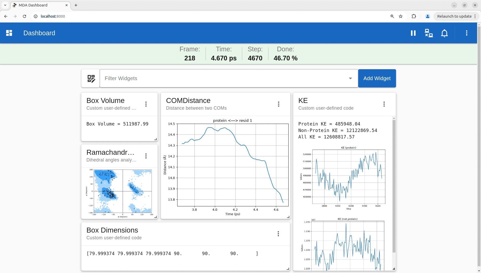This screenshot has width=481, height=273.
Task: Click the Box Volume = 511987.99 text
Action: click(117, 124)
